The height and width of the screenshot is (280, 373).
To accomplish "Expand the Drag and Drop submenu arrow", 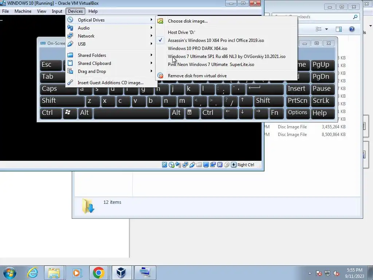I will (151, 71).
